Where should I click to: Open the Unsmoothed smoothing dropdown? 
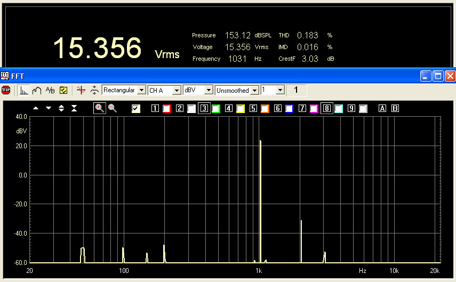[x=255, y=91]
